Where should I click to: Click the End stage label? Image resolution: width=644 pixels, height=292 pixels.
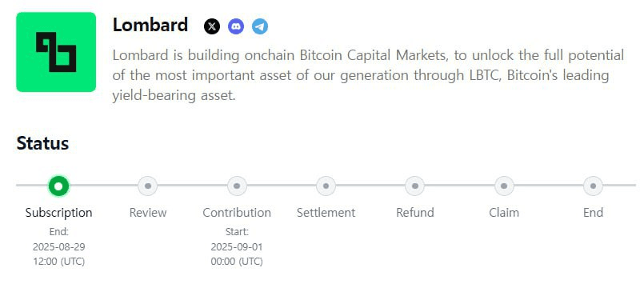pos(593,213)
